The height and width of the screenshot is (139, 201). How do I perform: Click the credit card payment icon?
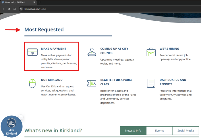[x=32, y=52]
